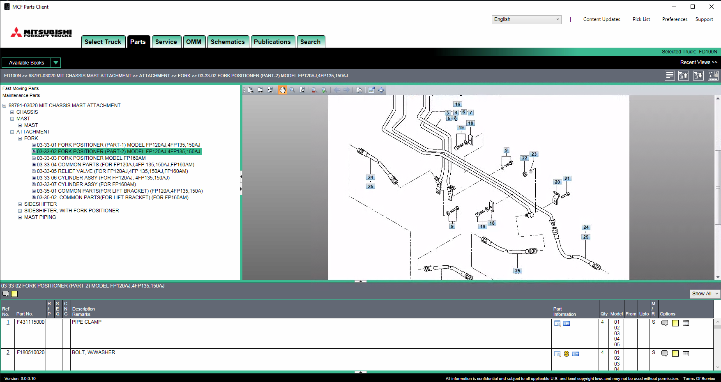Open the Show All filter dropdown

pyautogui.click(x=705, y=294)
